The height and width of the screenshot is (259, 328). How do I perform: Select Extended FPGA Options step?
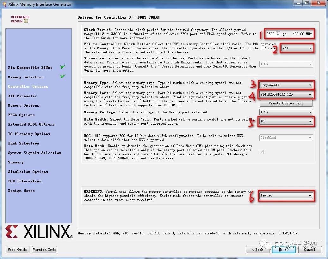[31, 124]
